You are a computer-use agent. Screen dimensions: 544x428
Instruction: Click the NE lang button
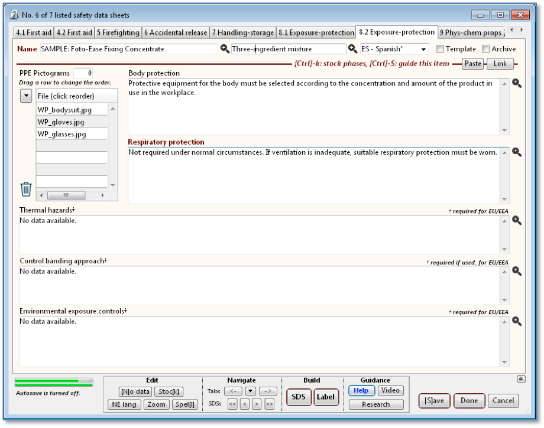(x=124, y=404)
